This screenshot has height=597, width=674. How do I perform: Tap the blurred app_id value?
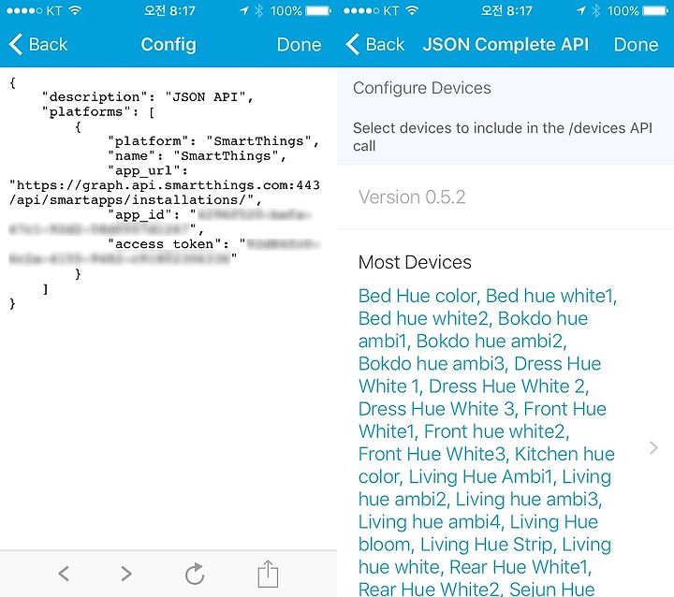point(160,222)
